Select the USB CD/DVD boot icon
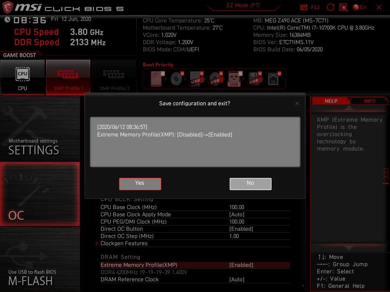 click(216, 79)
